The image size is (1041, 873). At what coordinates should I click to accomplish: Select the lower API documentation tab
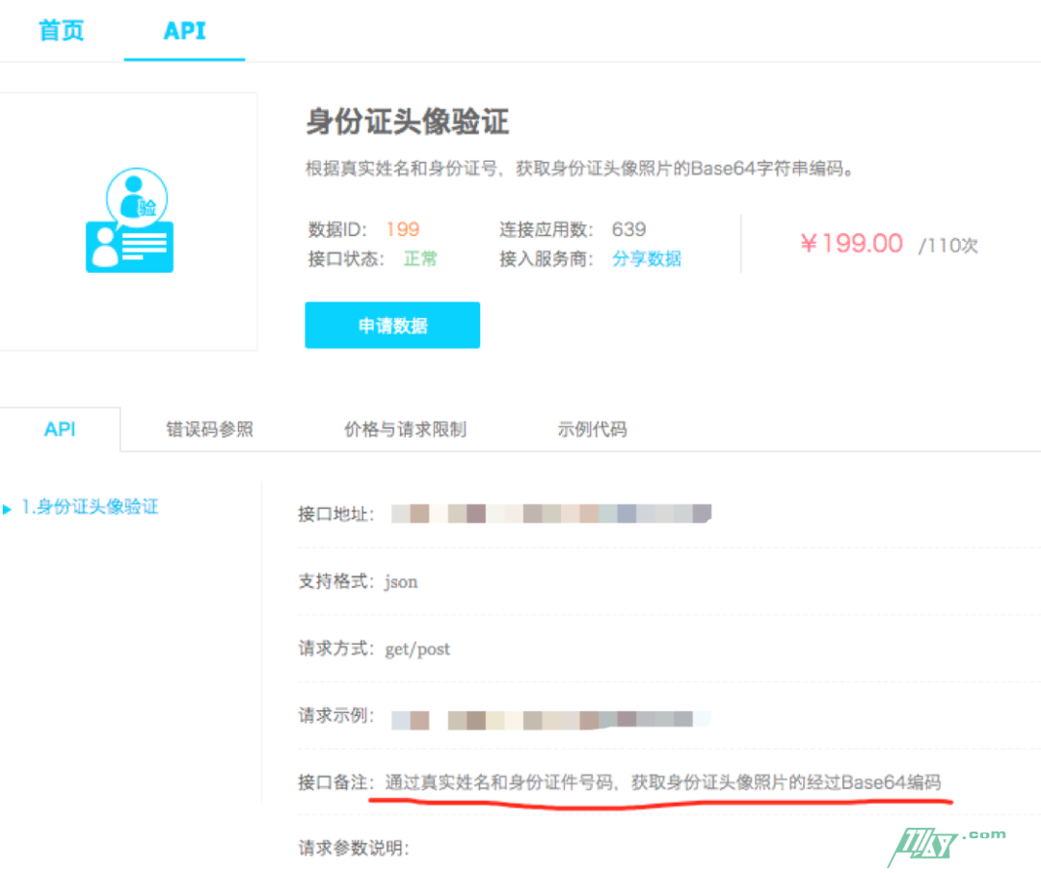coord(59,429)
